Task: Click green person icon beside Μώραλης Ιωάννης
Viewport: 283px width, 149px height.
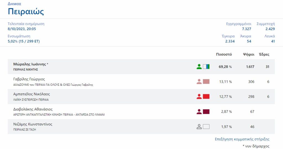Action: coord(199,67)
